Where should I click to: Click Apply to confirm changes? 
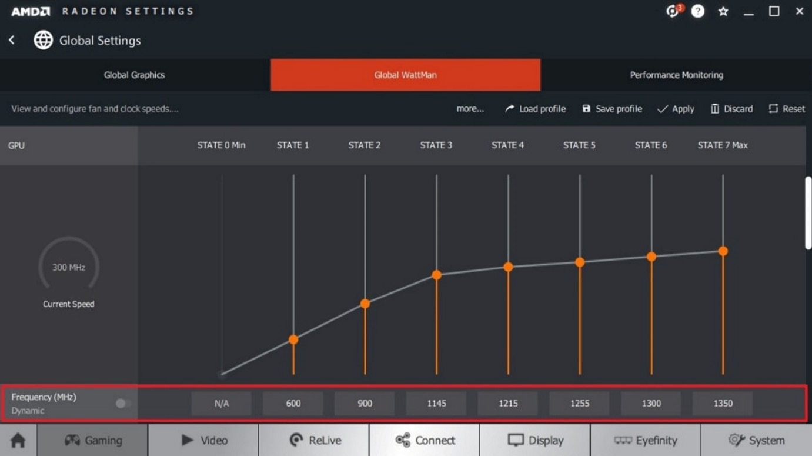pyautogui.click(x=676, y=109)
